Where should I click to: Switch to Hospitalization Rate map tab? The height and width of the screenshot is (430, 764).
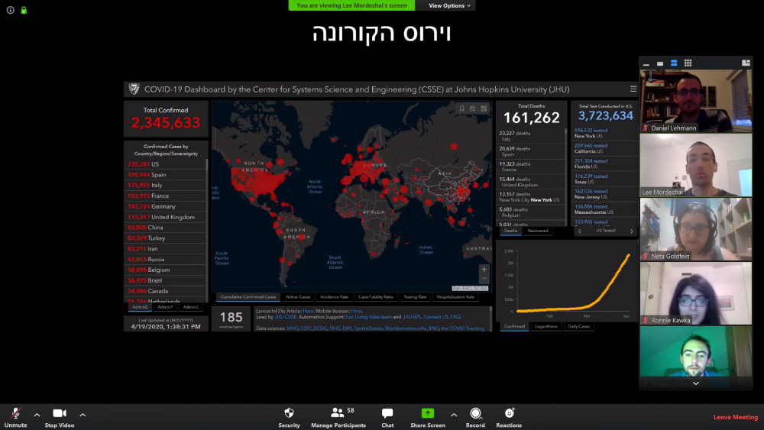[455, 297]
